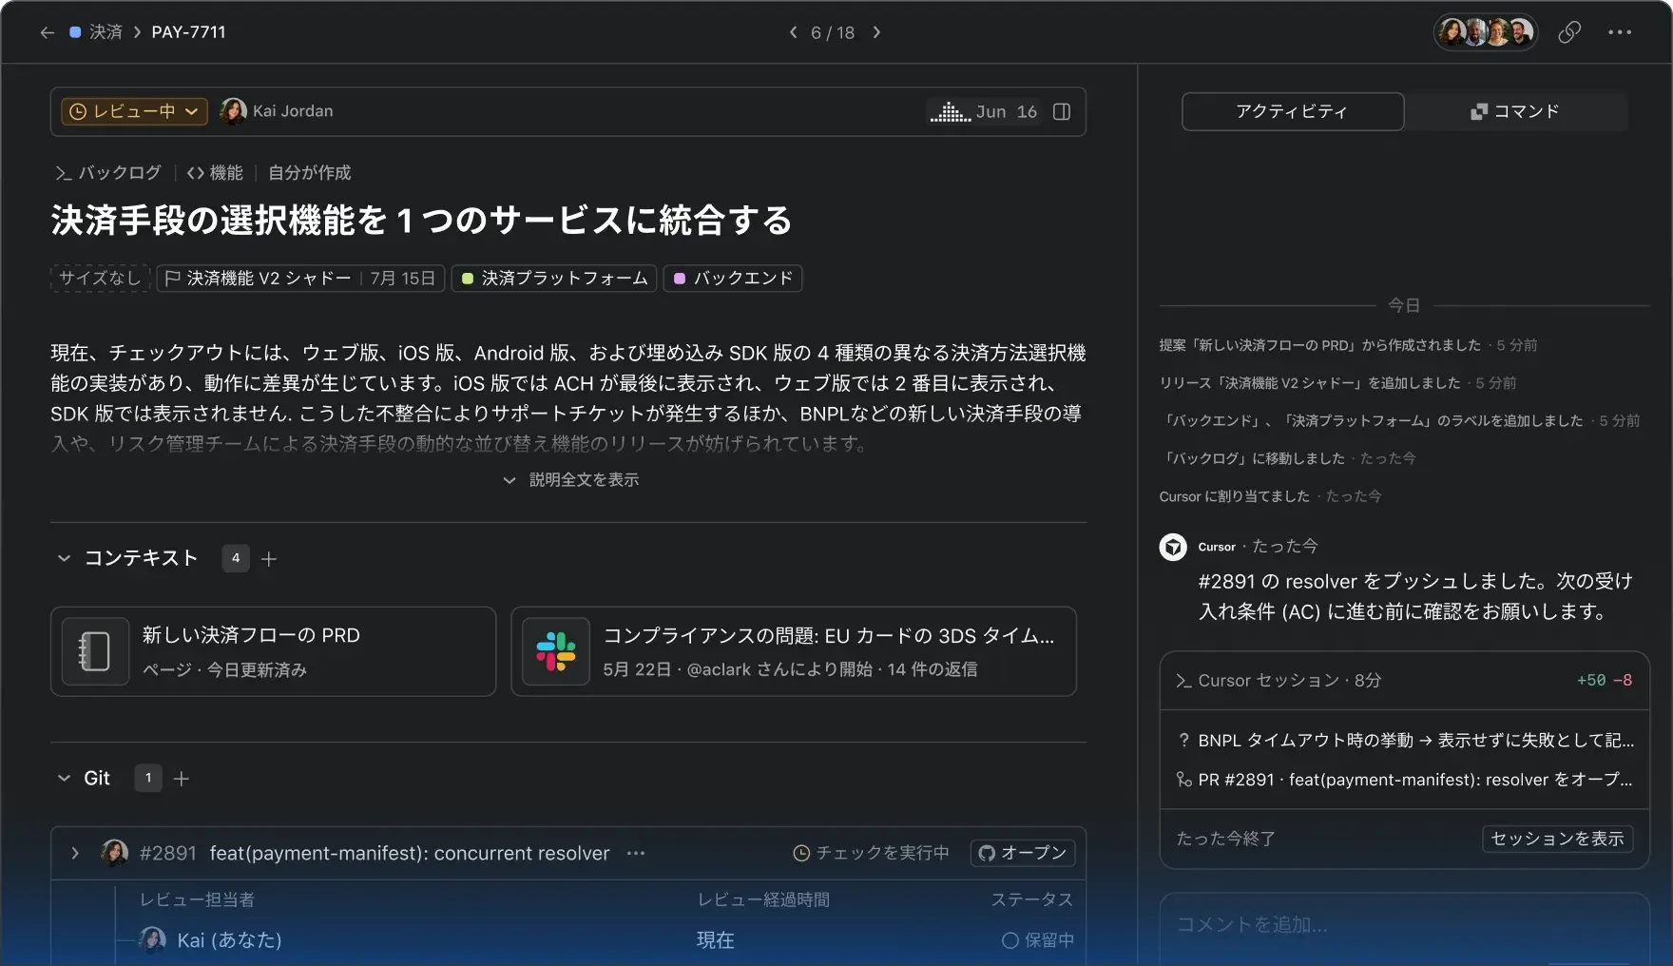View the +50 −8 diff stats
Image resolution: width=1673 pixels, height=966 pixels.
coord(1605,681)
